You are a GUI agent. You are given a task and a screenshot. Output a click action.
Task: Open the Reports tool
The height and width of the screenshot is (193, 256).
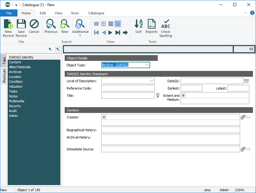pyautogui.click(x=151, y=24)
